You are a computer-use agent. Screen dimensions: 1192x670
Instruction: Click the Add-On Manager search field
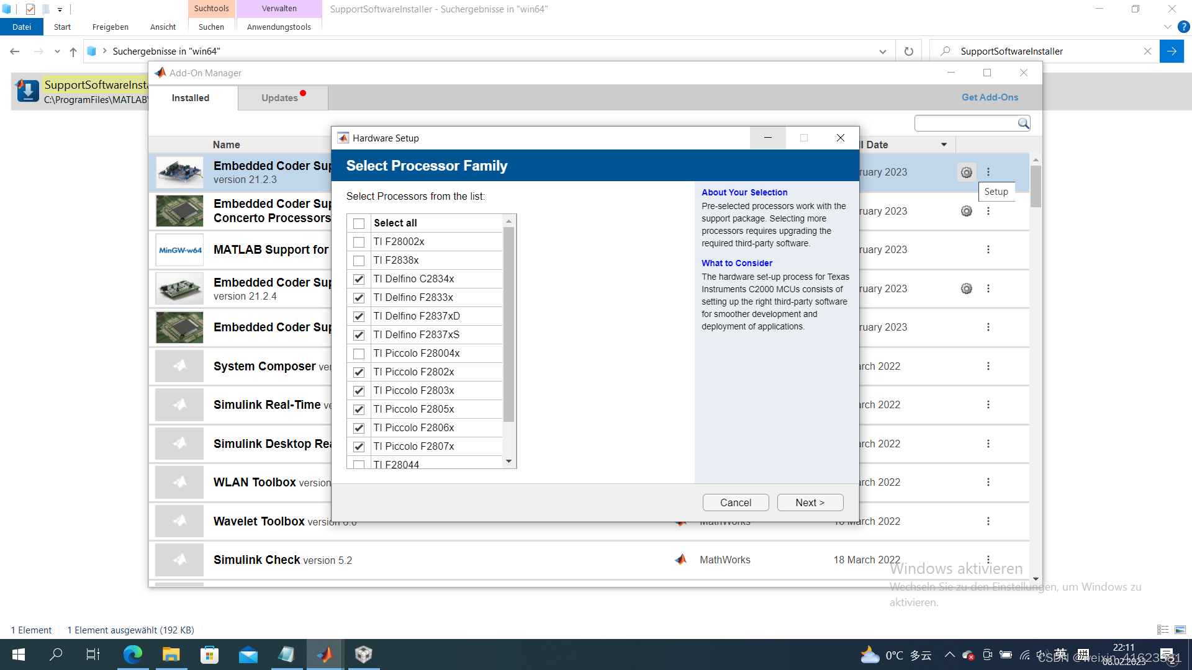pyautogui.click(x=965, y=123)
